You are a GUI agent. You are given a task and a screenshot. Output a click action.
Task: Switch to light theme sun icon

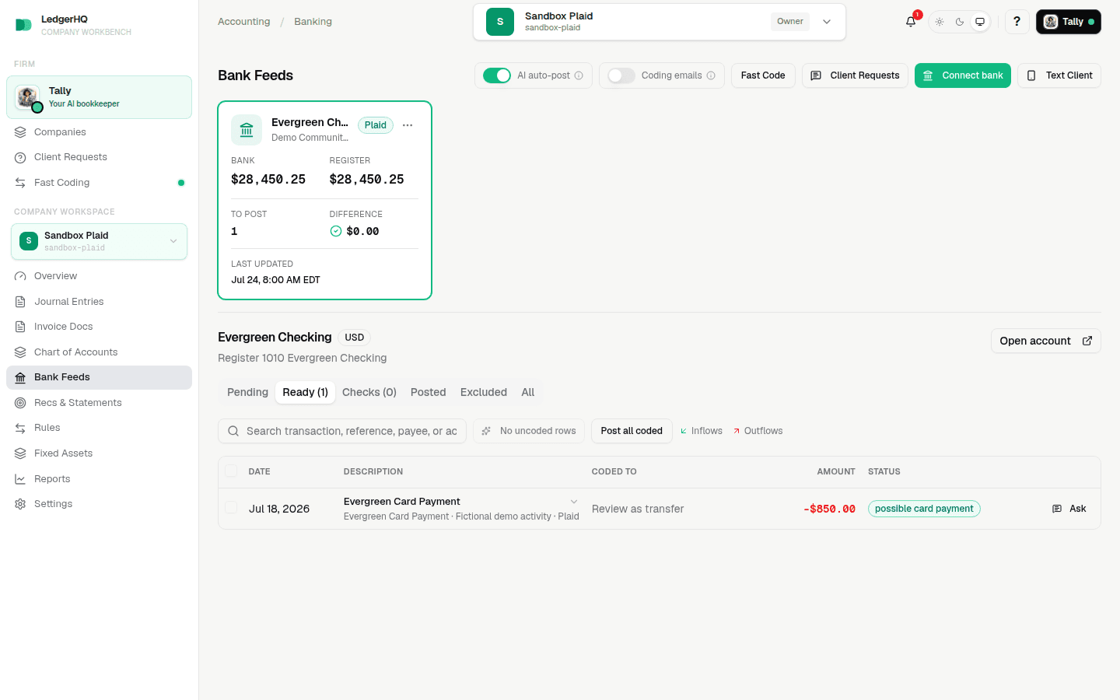(940, 22)
